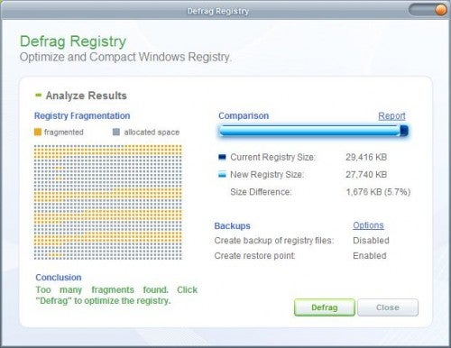Click the Conclusion message text
451x348 pixels.
click(116, 295)
